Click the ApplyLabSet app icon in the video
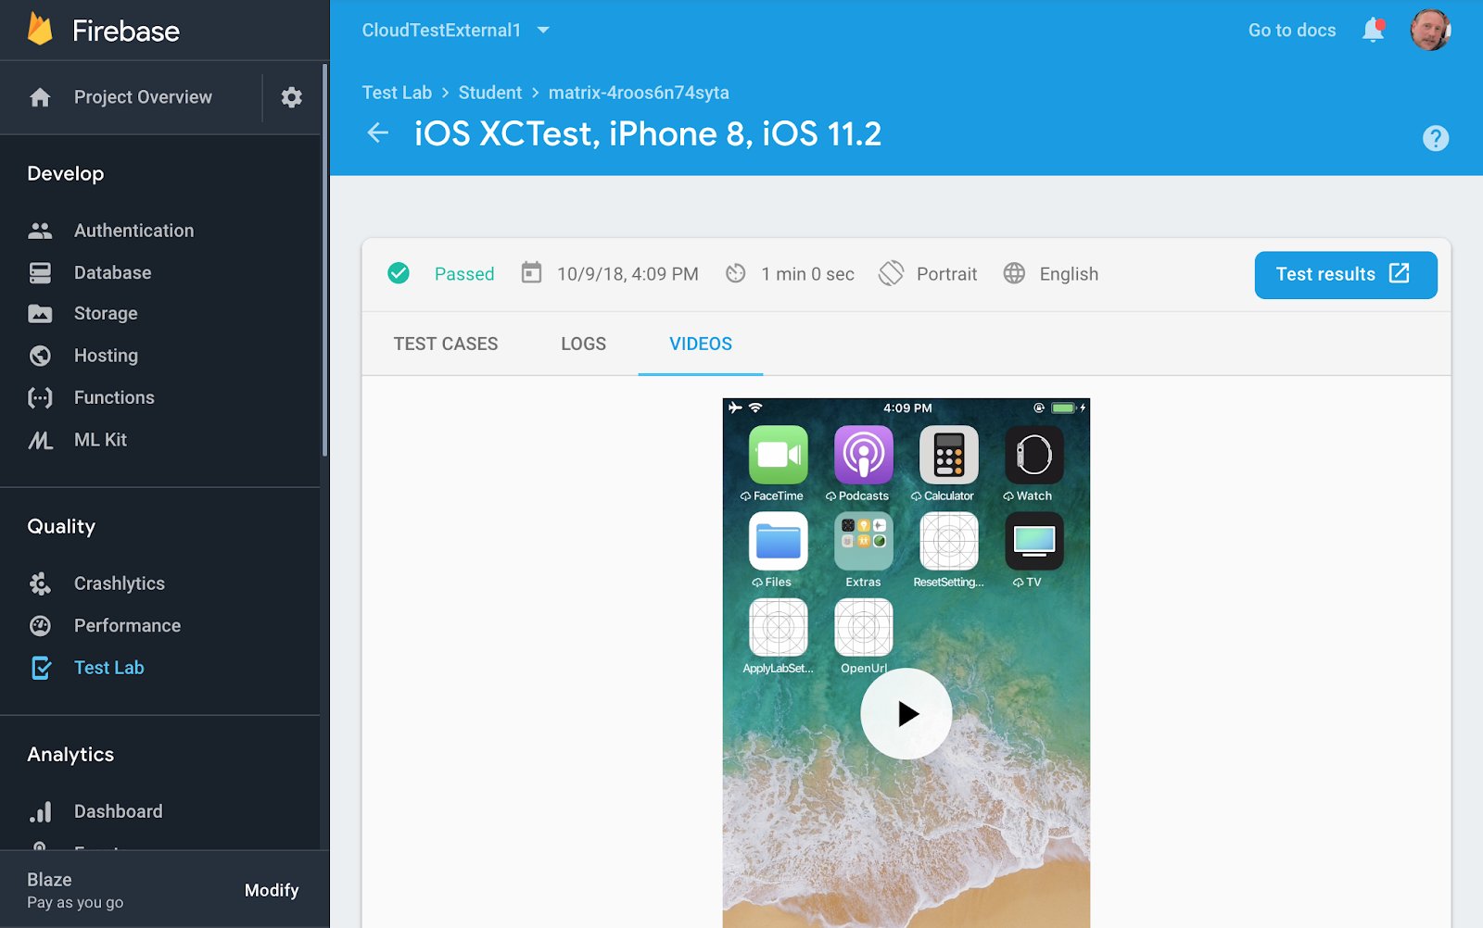This screenshot has height=928, width=1483. point(779,627)
